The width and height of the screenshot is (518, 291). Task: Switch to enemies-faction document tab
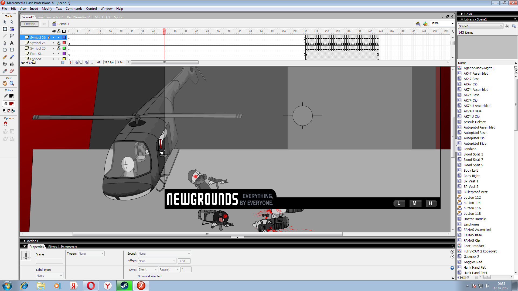pos(50,17)
